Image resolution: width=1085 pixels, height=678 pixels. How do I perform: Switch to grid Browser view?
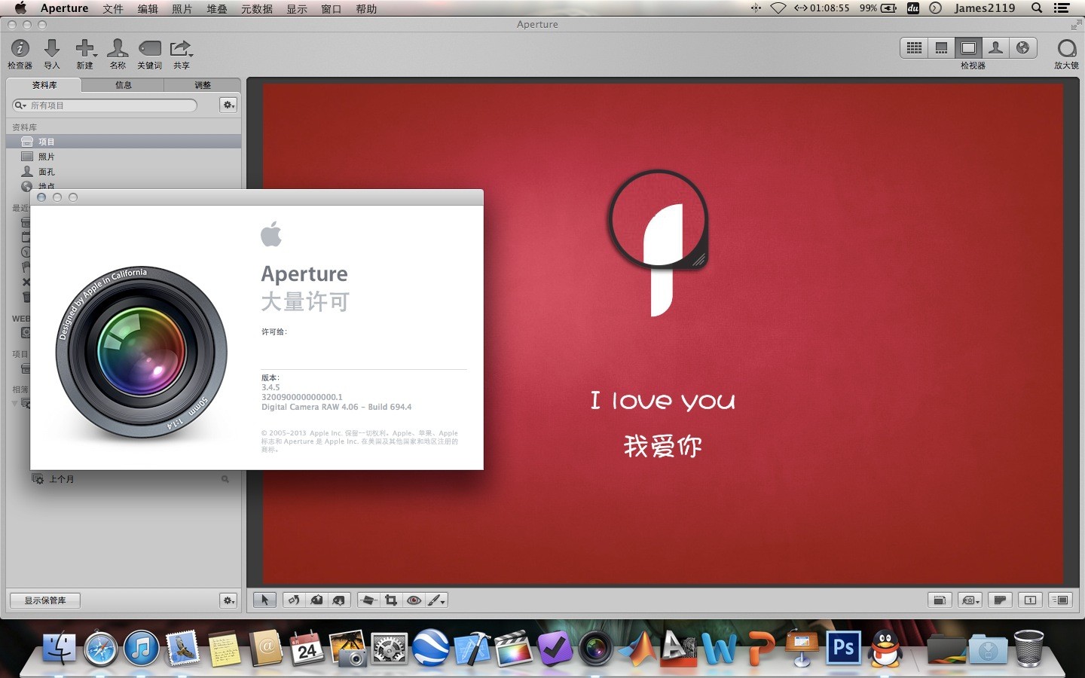pos(914,48)
